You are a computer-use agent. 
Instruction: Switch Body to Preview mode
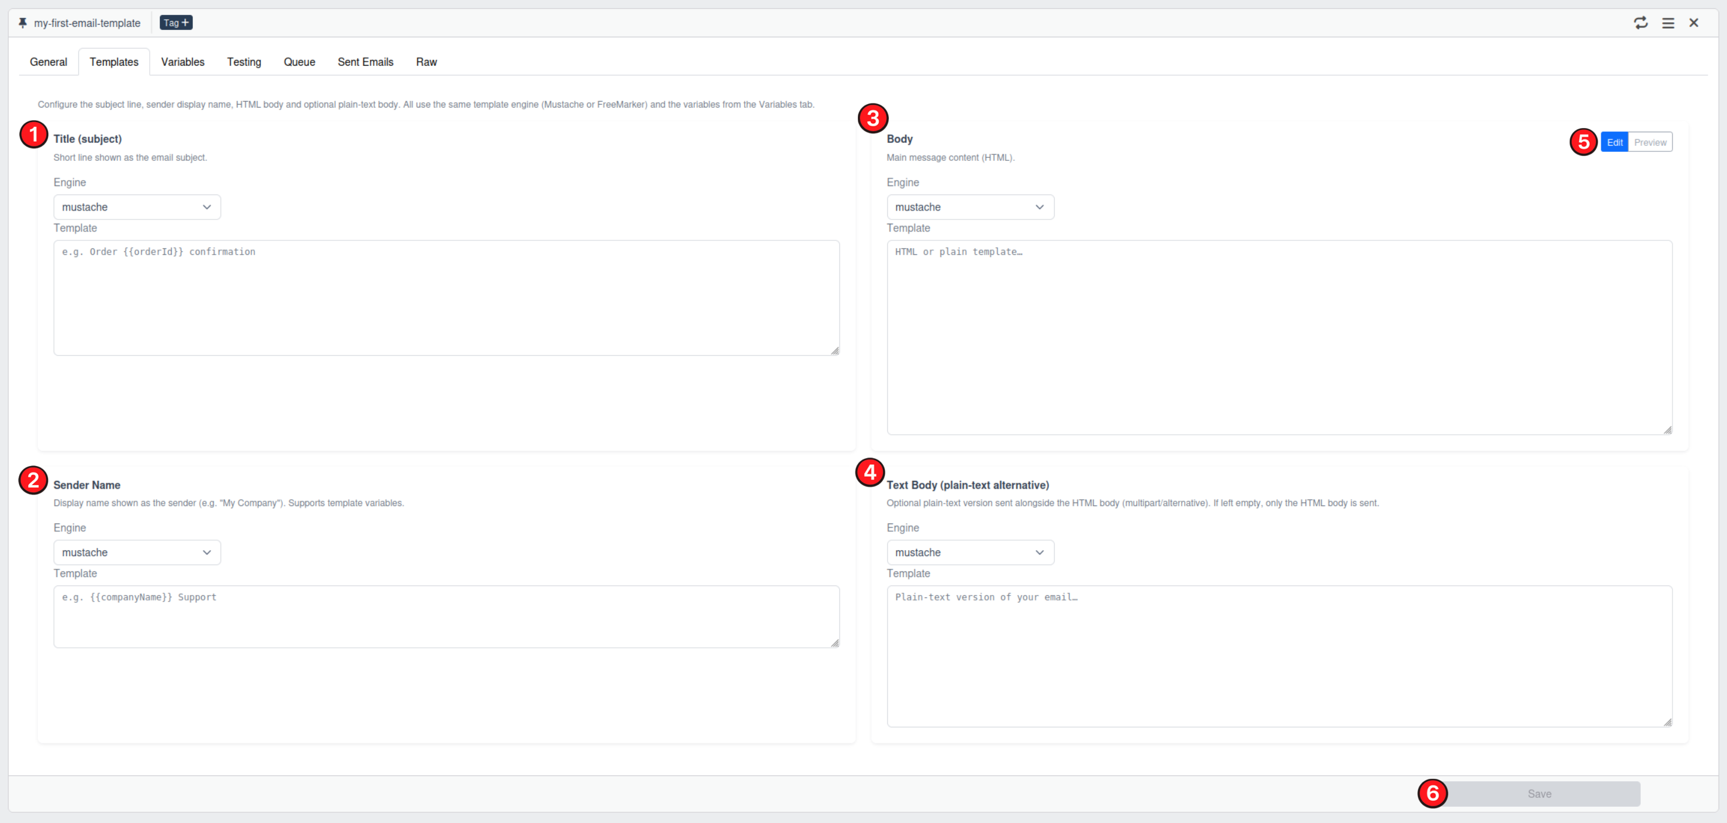(x=1650, y=142)
